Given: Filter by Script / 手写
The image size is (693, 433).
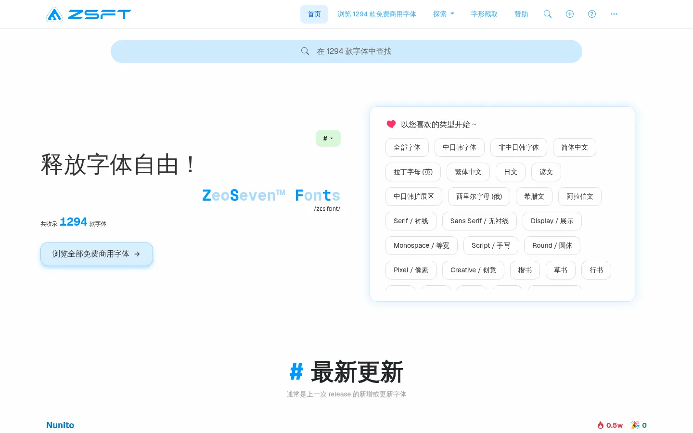Looking at the screenshot, I should coord(491,245).
